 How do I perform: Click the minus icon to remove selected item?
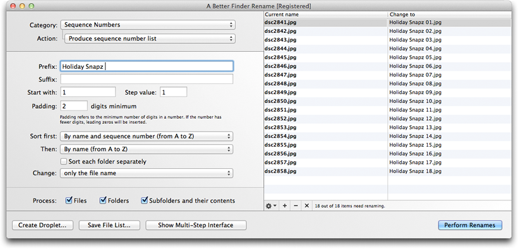tap(296, 206)
